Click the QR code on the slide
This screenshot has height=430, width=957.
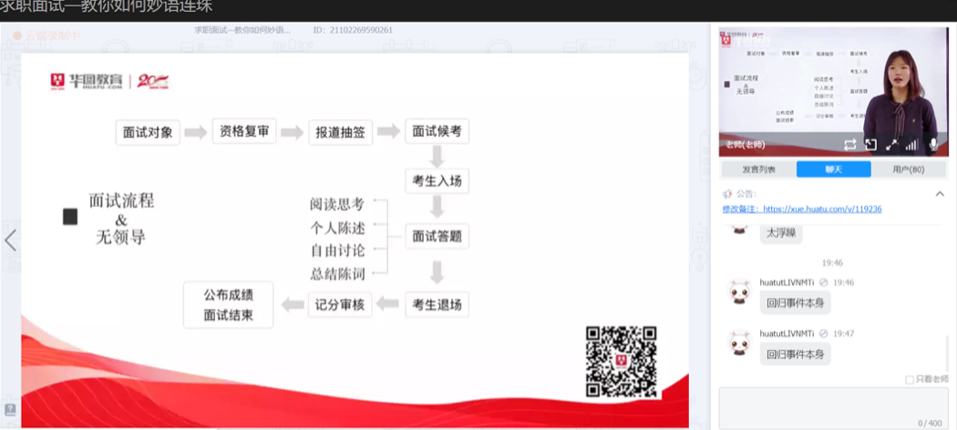[621, 361]
